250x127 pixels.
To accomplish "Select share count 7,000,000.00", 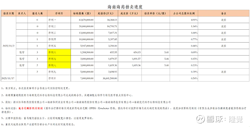I will pyautogui.click(x=87, y=78).
